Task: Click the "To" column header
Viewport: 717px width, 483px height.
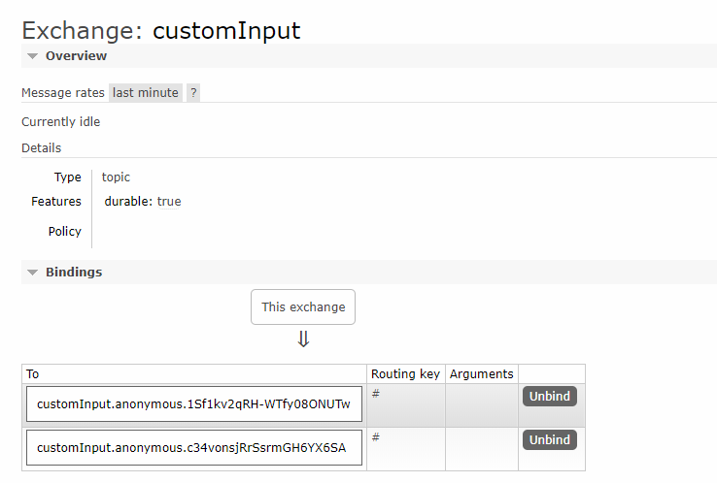Action: coord(33,374)
